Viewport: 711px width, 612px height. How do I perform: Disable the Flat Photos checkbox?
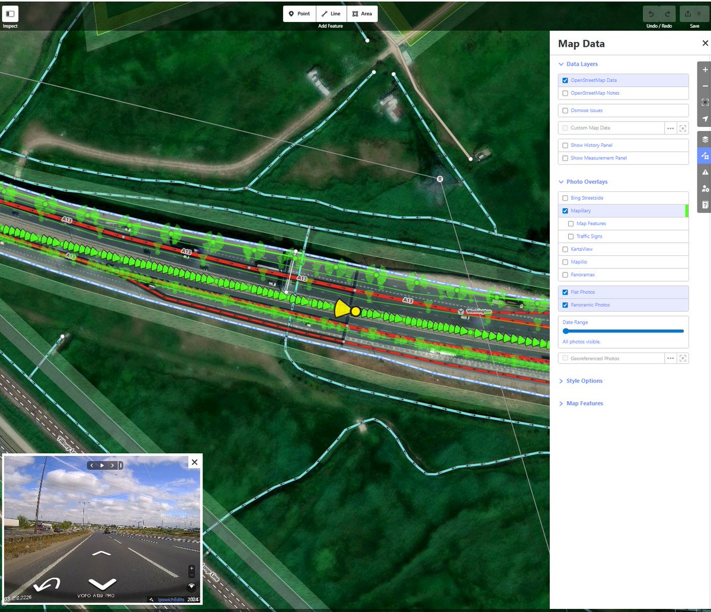(565, 291)
